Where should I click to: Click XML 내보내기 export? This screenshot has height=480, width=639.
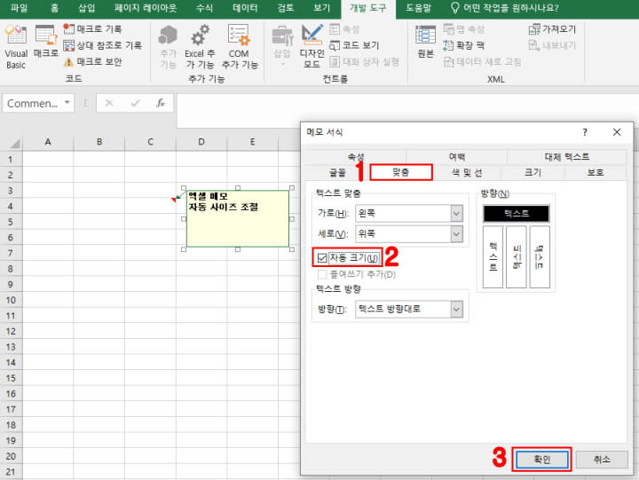tap(552, 45)
